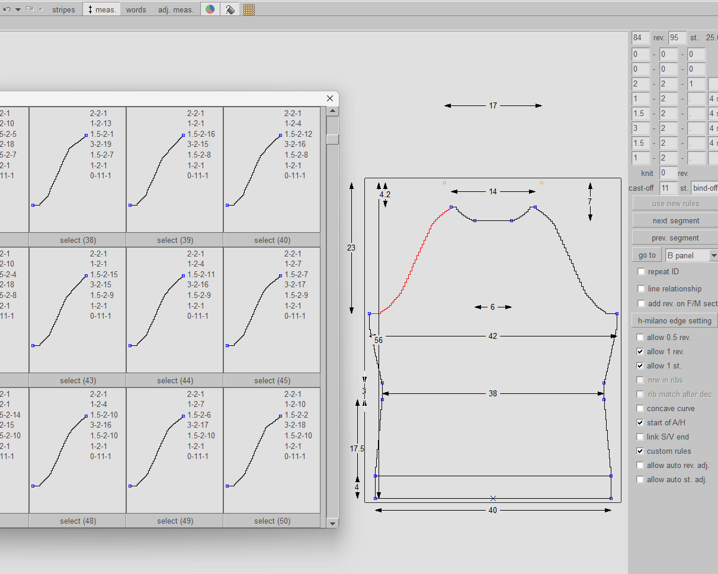Click the meas. measurement arrows tool

coord(101,9)
